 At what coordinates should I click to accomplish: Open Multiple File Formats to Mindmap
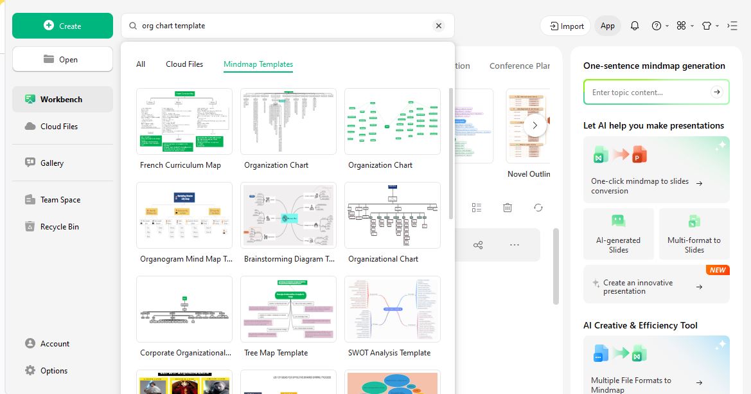point(656,365)
